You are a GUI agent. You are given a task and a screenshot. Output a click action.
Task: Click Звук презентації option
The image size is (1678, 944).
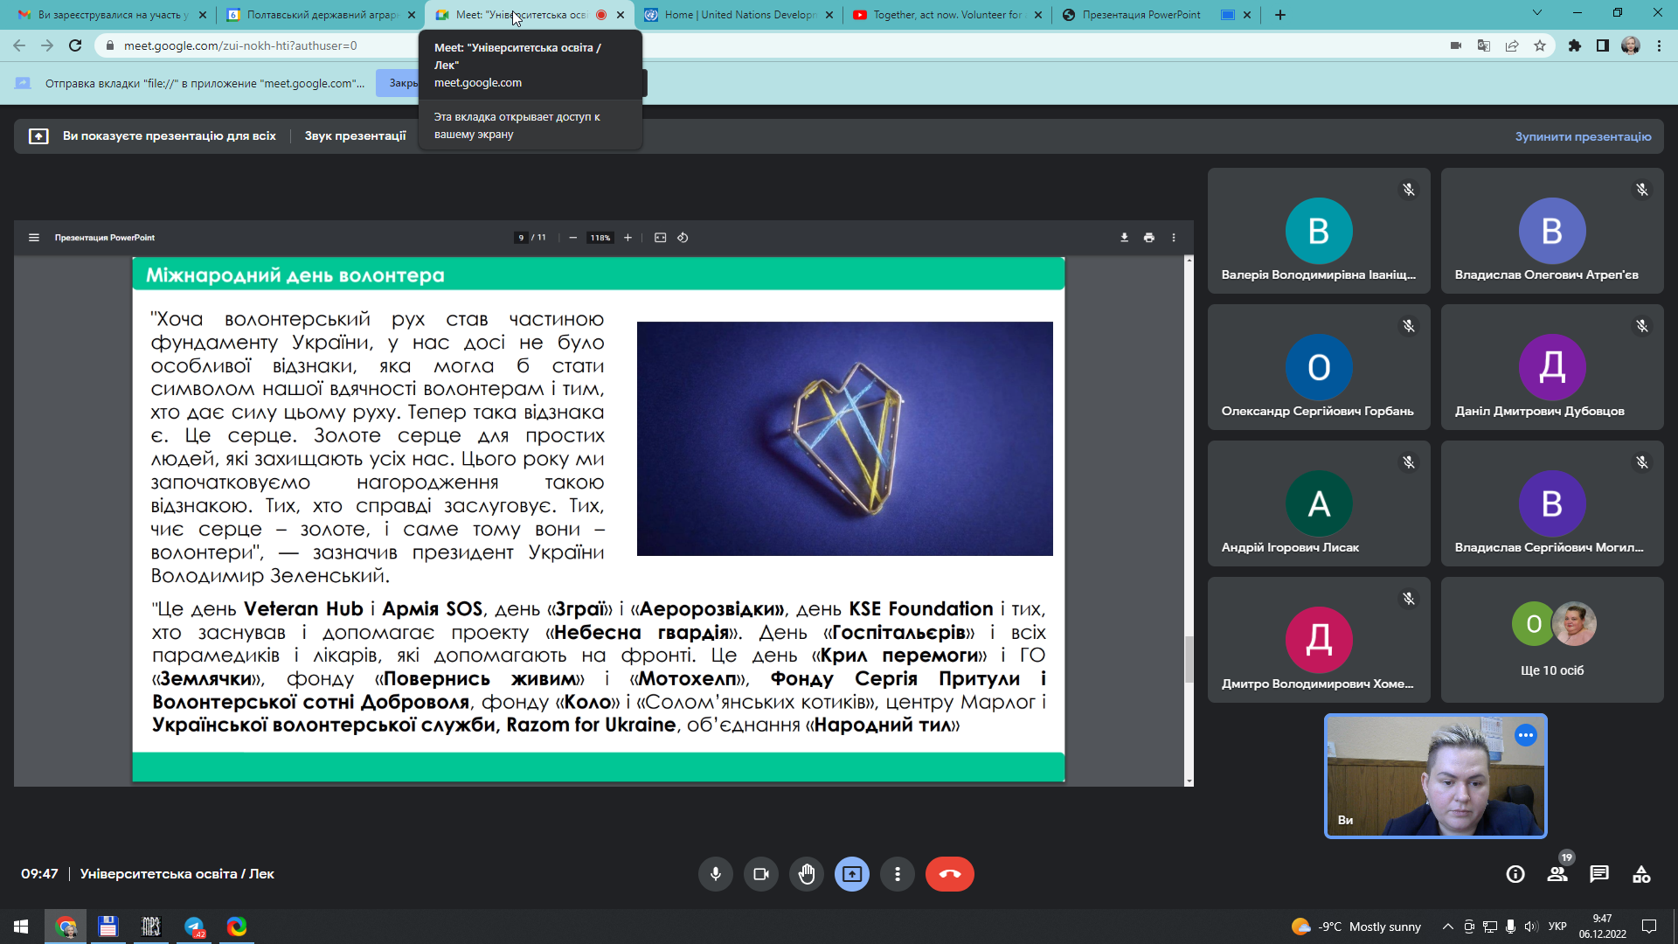tap(355, 136)
